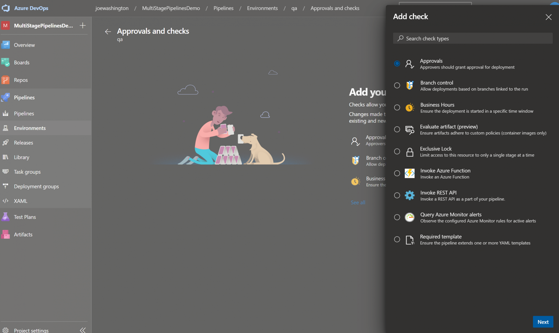The image size is (559, 333).
Task: Click the Azure DevOps logo icon
Action: 6,8
